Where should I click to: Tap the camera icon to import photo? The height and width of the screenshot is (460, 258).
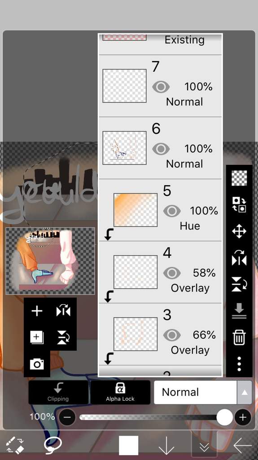click(x=37, y=364)
